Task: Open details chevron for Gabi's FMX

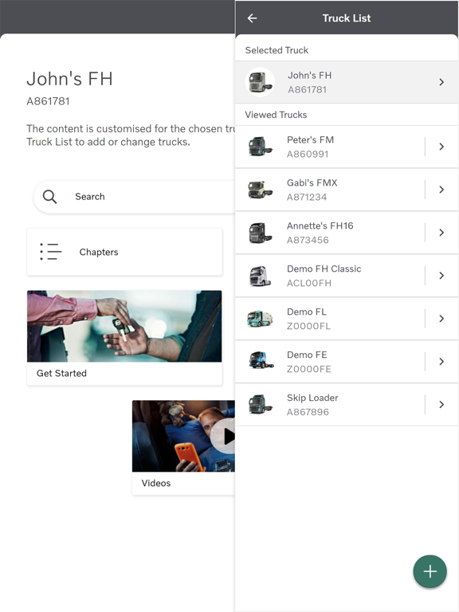Action: click(x=441, y=190)
